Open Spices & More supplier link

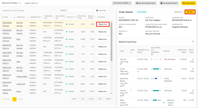(x=22, y=76)
